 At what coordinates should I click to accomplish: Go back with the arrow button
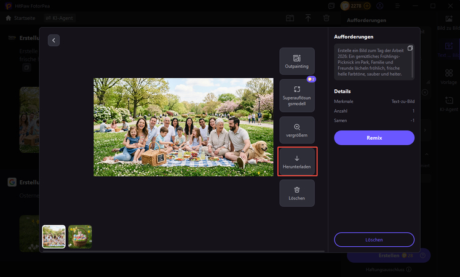[54, 40]
